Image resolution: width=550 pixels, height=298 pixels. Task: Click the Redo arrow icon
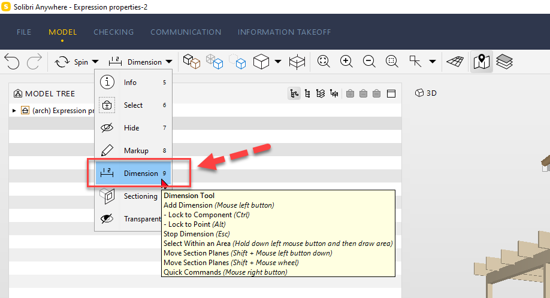[x=34, y=62]
